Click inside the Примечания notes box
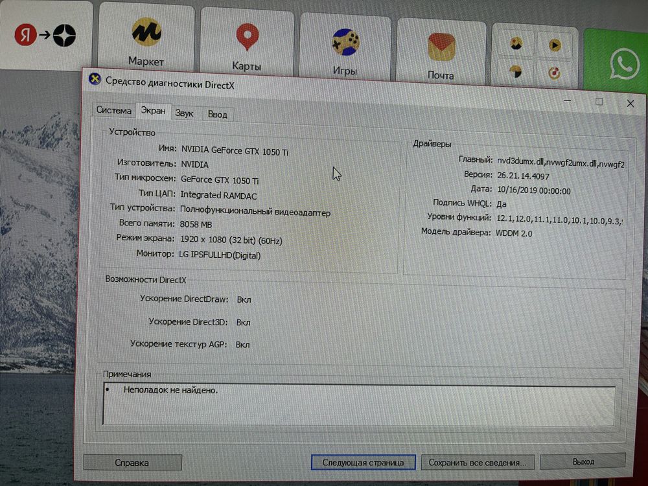Image resolution: width=648 pixels, height=486 pixels. (359, 404)
